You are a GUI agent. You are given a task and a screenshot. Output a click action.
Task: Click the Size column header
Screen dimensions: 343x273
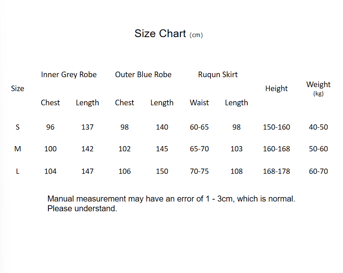[18, 89]
